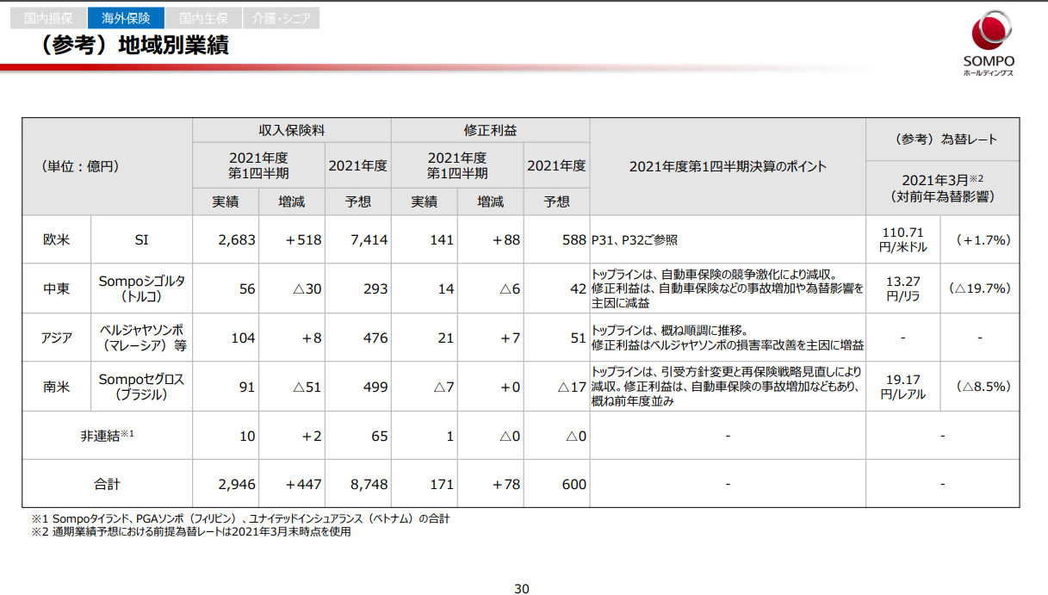The height and width of the screenshot is (595, 1048).
Task: Click the P31、P32ご参照 note
Action: click(634, 240)
